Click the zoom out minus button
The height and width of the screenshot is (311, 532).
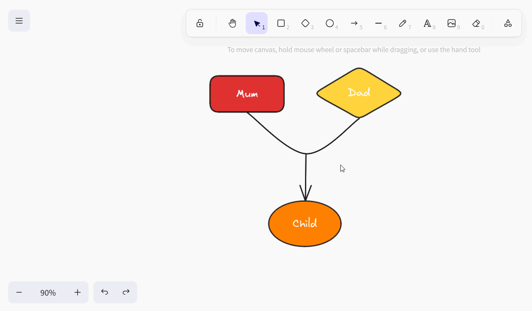[19, 292]
